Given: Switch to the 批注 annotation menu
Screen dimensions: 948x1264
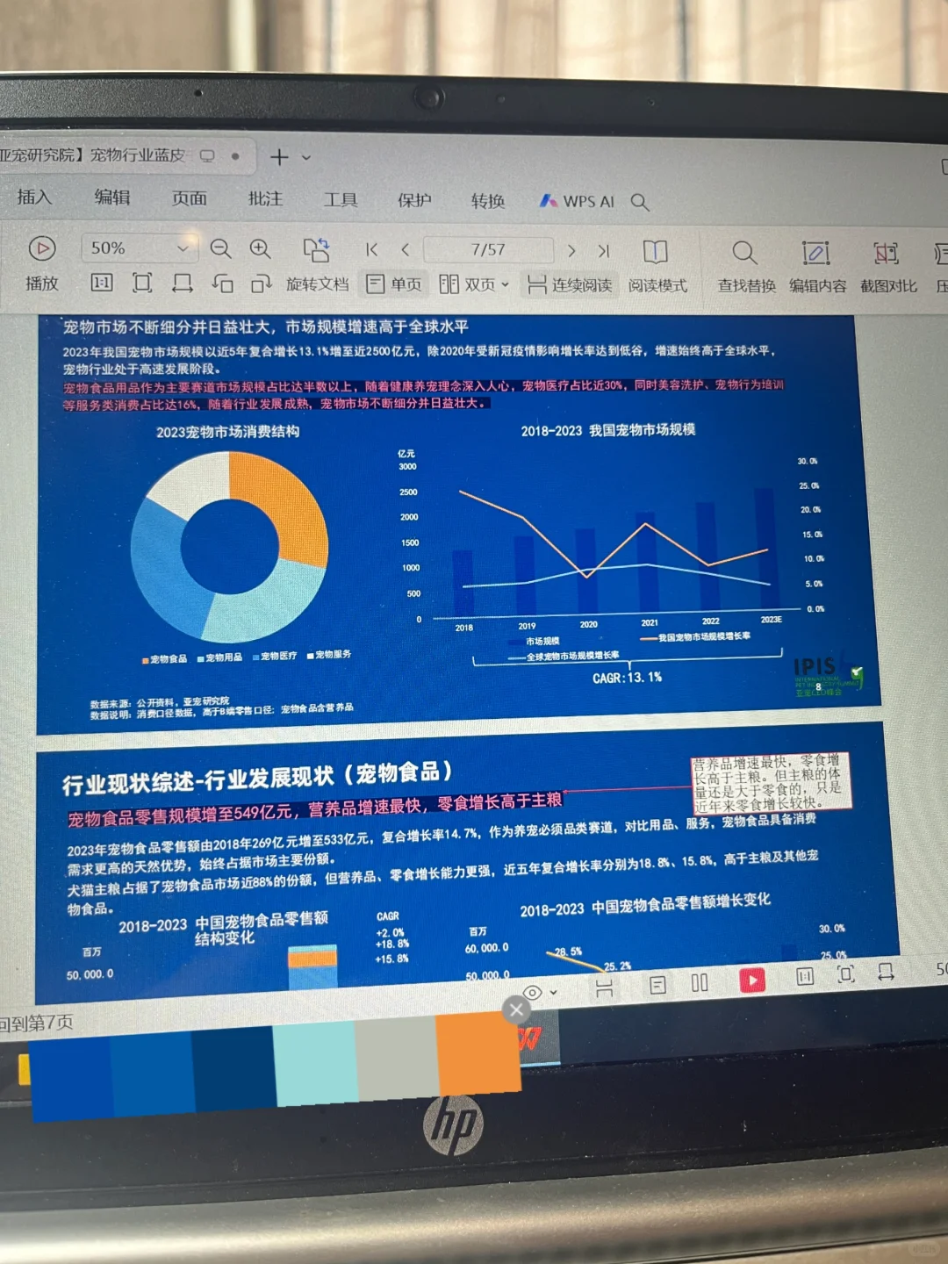Looking at the screenshot, I should point(265,200).
